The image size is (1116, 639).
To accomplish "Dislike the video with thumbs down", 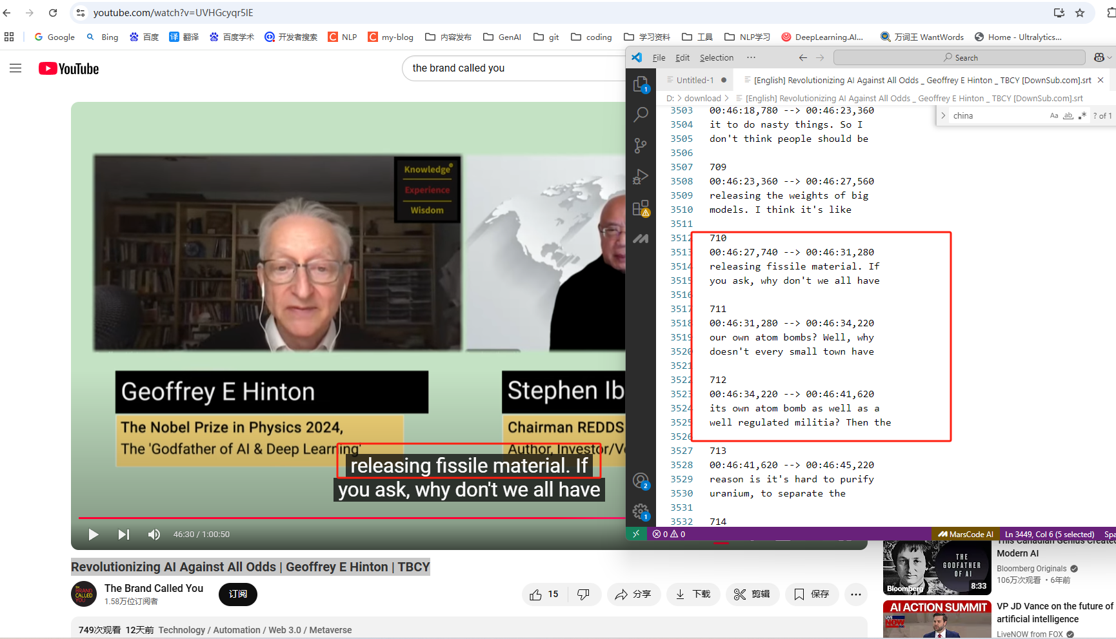I will point(583,595).
